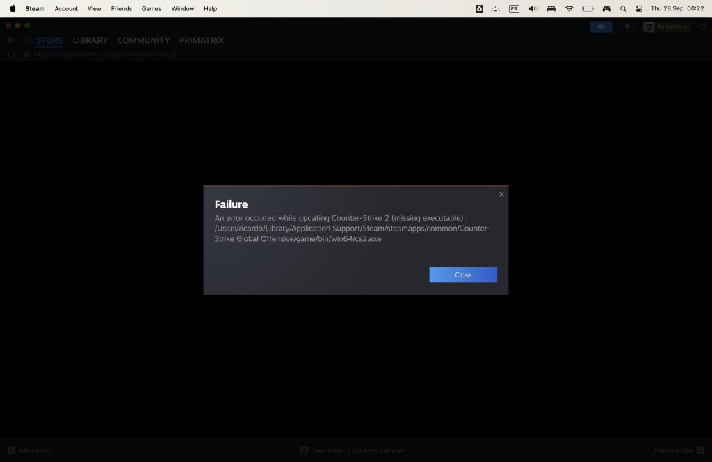Click the volume icon in the menu bar

pyautogui.click(x=533, y=8)
